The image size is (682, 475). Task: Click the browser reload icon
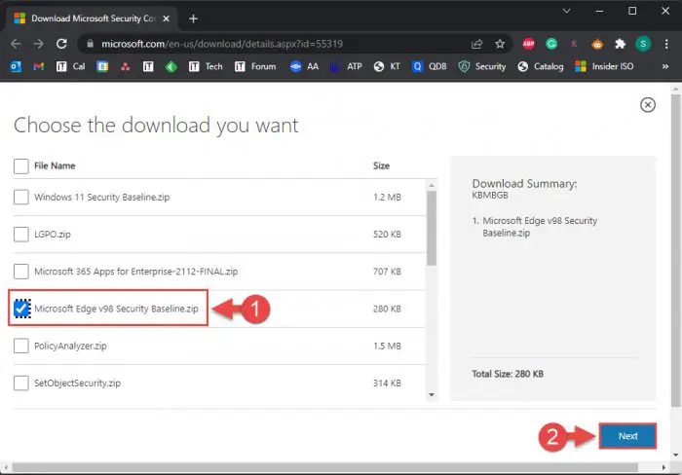click(62, 44)
